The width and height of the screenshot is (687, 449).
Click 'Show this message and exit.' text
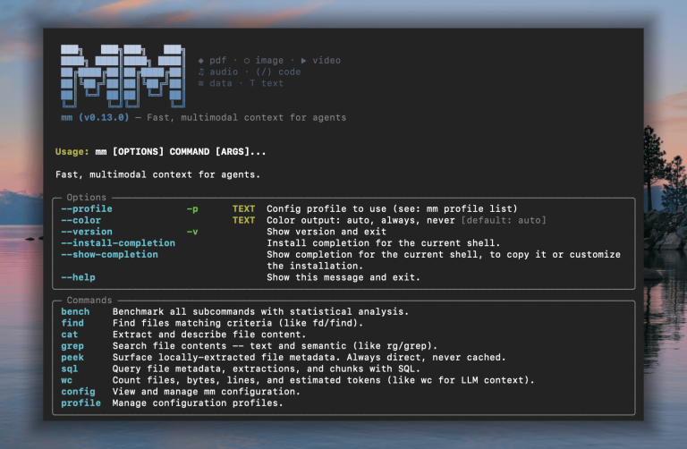coord(343,277)
